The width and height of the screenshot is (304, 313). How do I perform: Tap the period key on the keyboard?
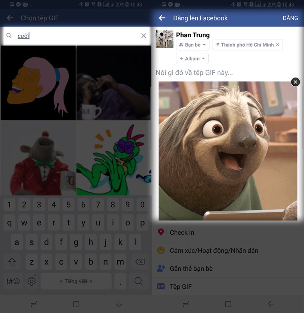click(120, 281)
